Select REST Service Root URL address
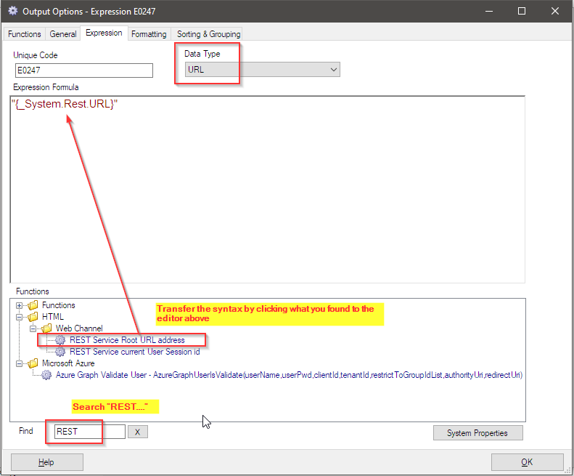Image resolution: width=574 pixels, height=476 pixels. [127, 340]
